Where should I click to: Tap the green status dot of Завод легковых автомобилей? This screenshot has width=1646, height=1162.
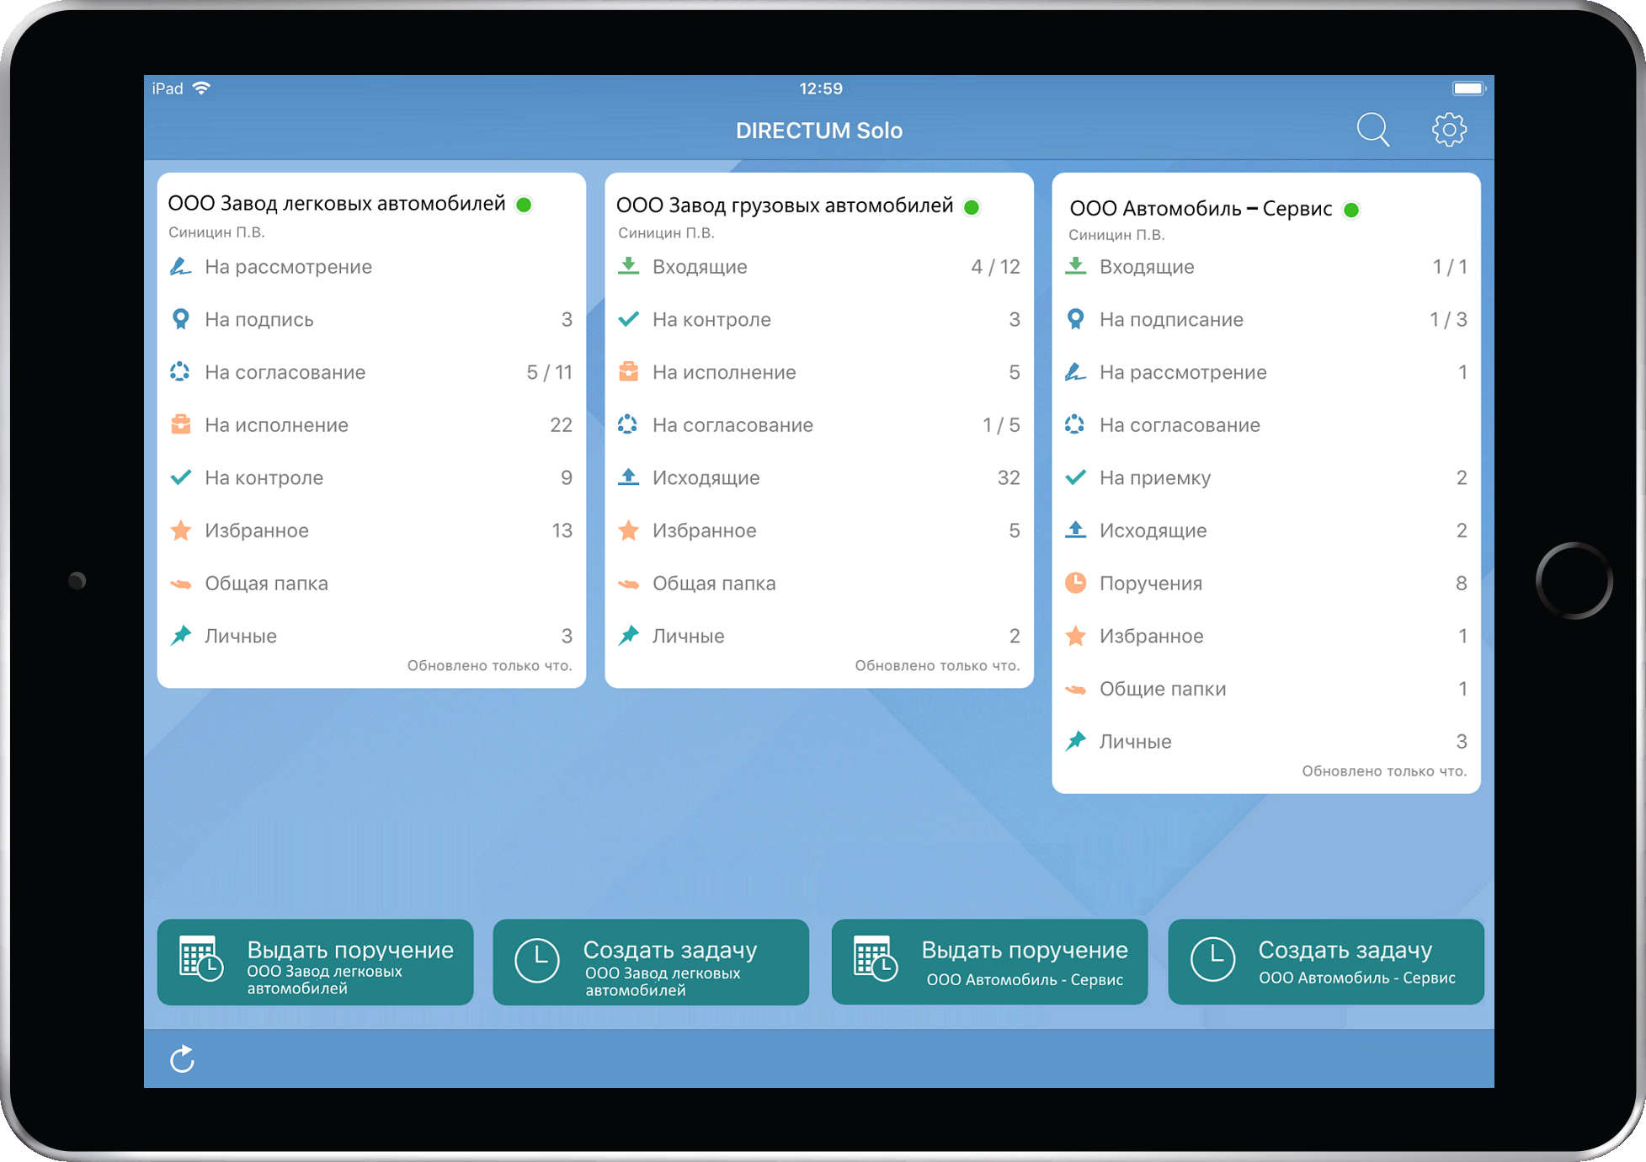(524, 205)
